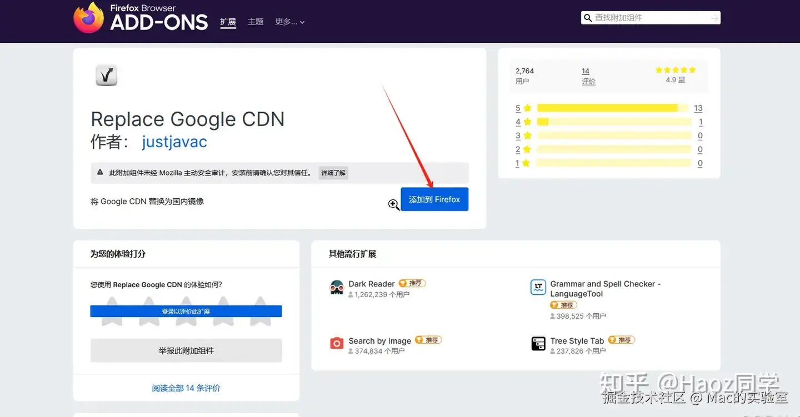
Task: Click the search submit arrow icon
Action: tap(714, 18)
